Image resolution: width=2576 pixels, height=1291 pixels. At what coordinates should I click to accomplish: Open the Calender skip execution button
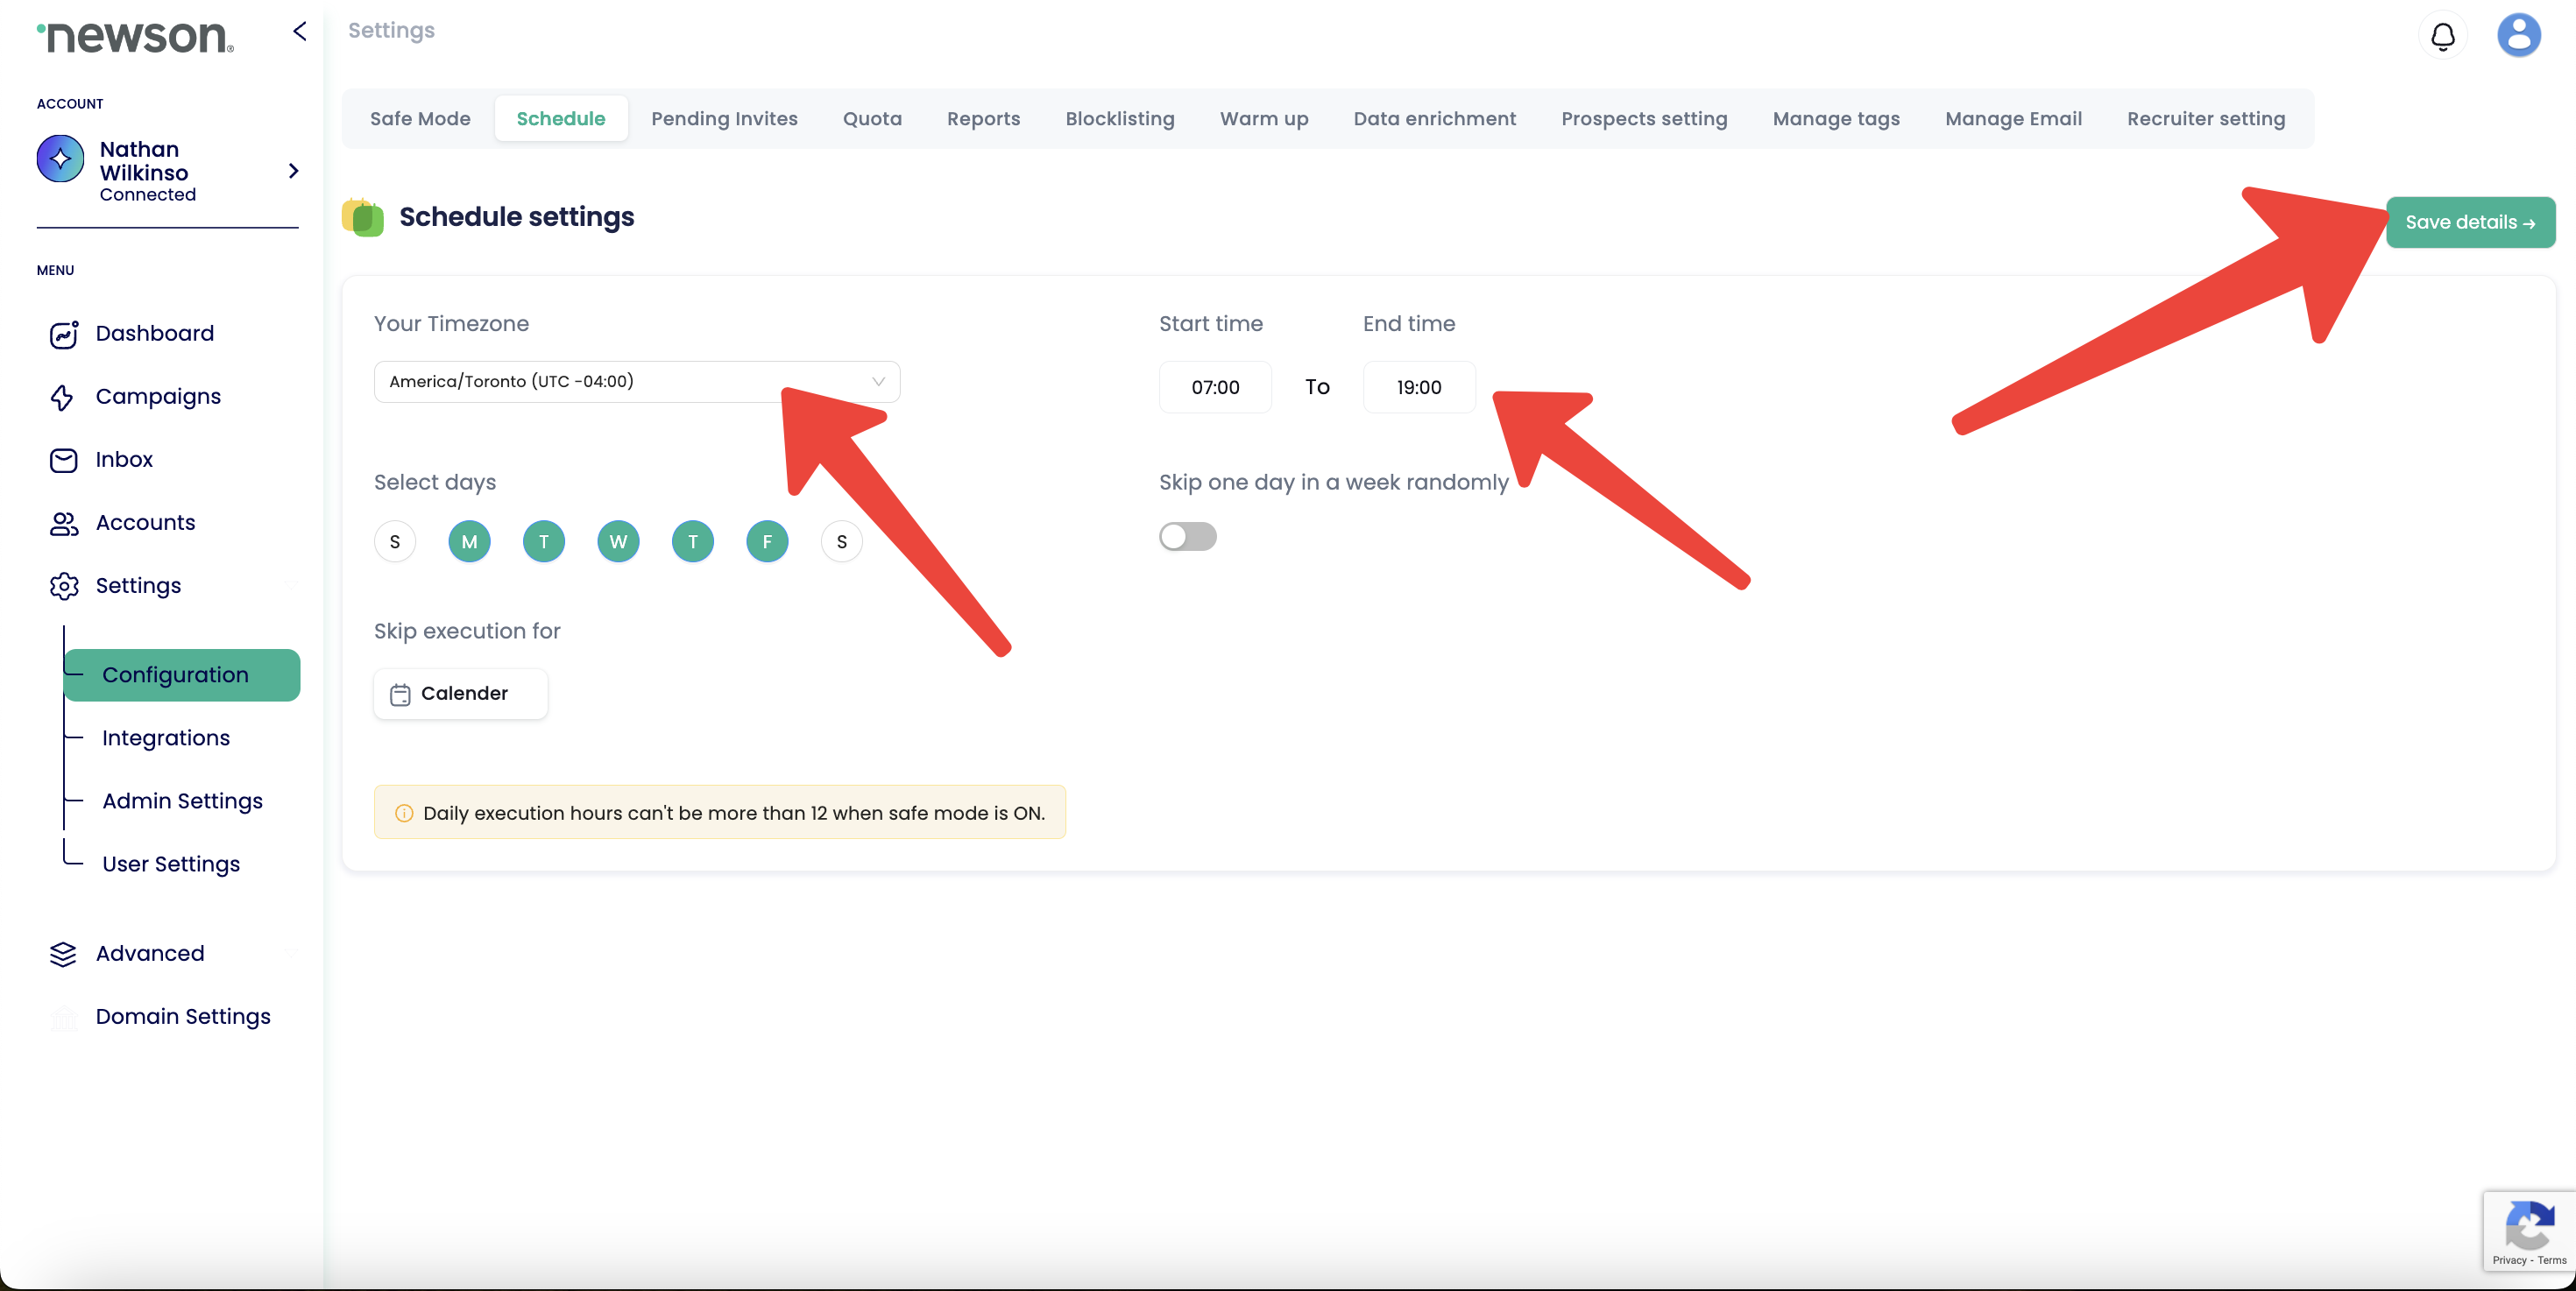(x=461, y=694)
